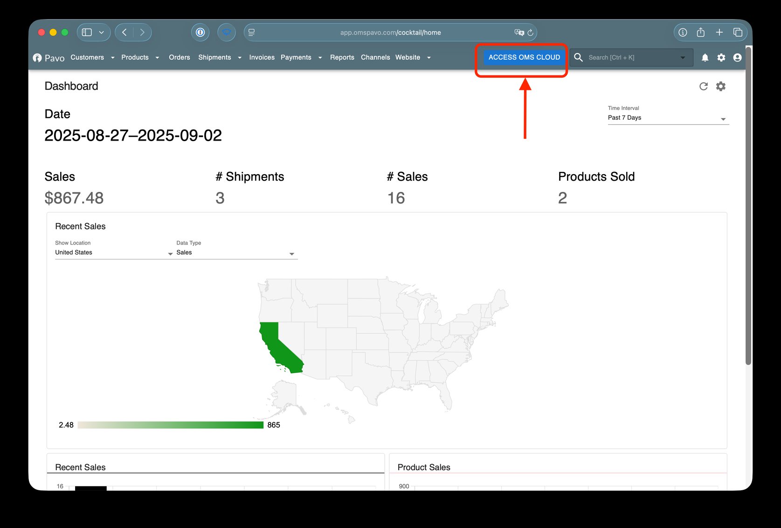Viewport: 781px width, 528px height.
Task: Open the 1Password browser extension icon
Action: coord(200,32)
